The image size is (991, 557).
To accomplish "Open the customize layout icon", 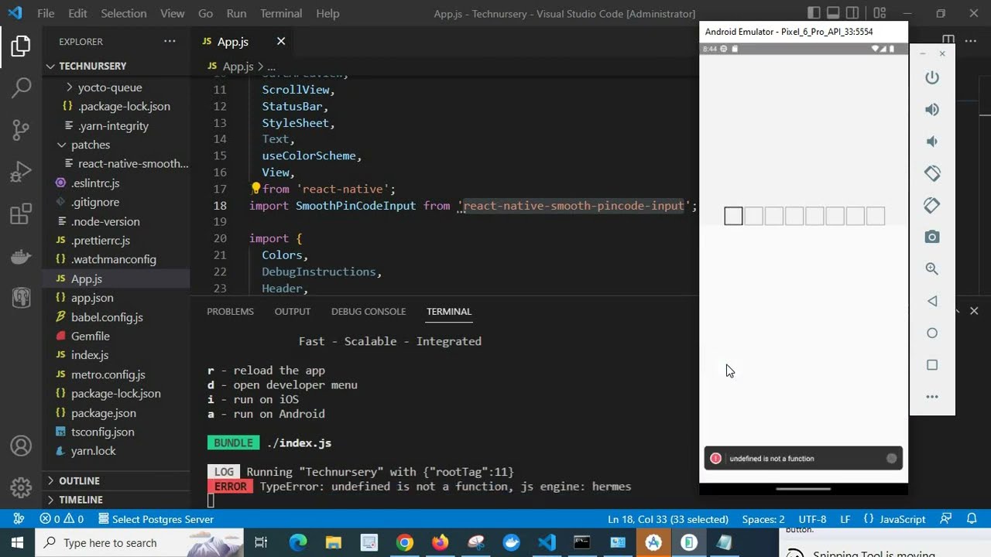I will (x=880, y=13).
